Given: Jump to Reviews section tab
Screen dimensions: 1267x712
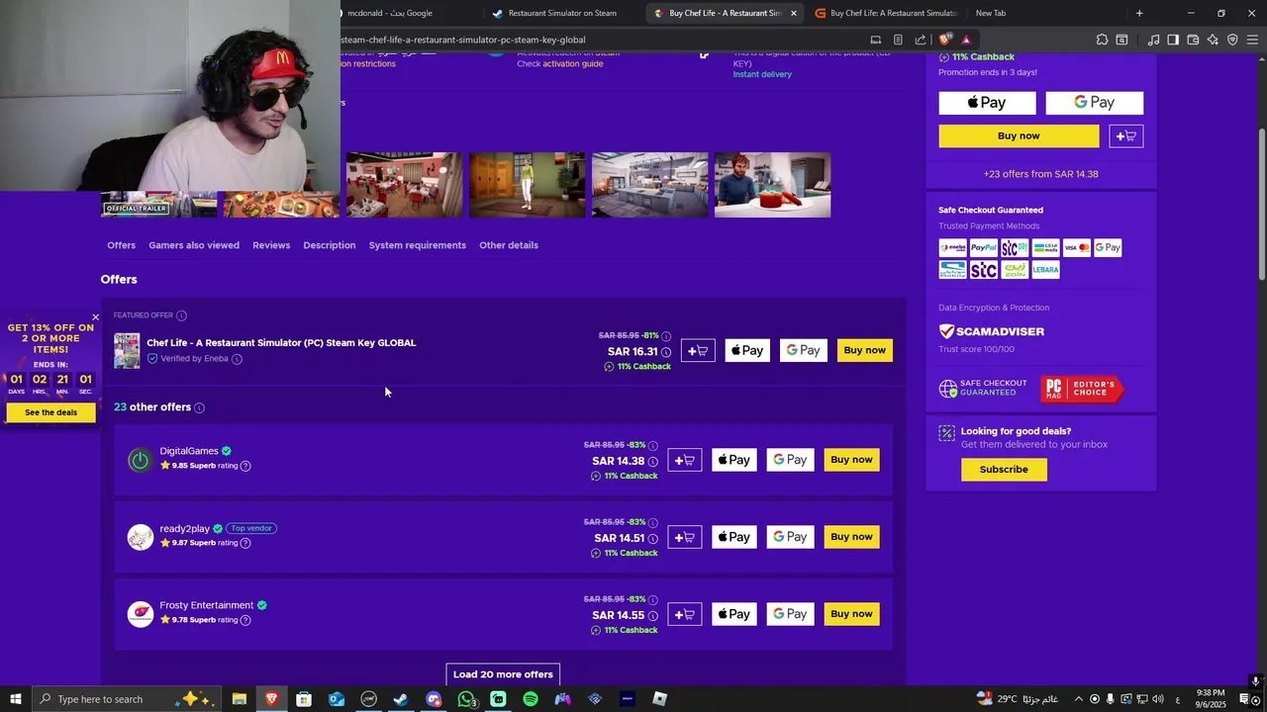Looking at the screenshot, I should click(271, 245).
